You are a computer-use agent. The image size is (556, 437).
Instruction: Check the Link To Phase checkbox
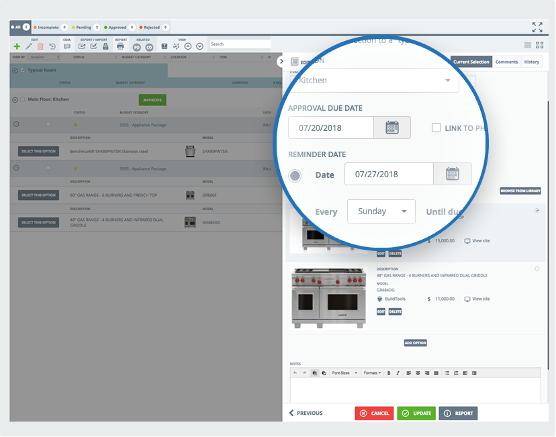(436, 128)
